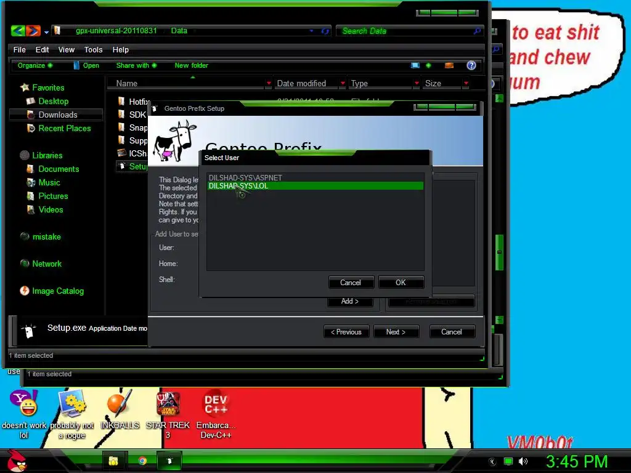Open the Music library
The height and width of the screenshot is (473, 631).
pos(49,182)
